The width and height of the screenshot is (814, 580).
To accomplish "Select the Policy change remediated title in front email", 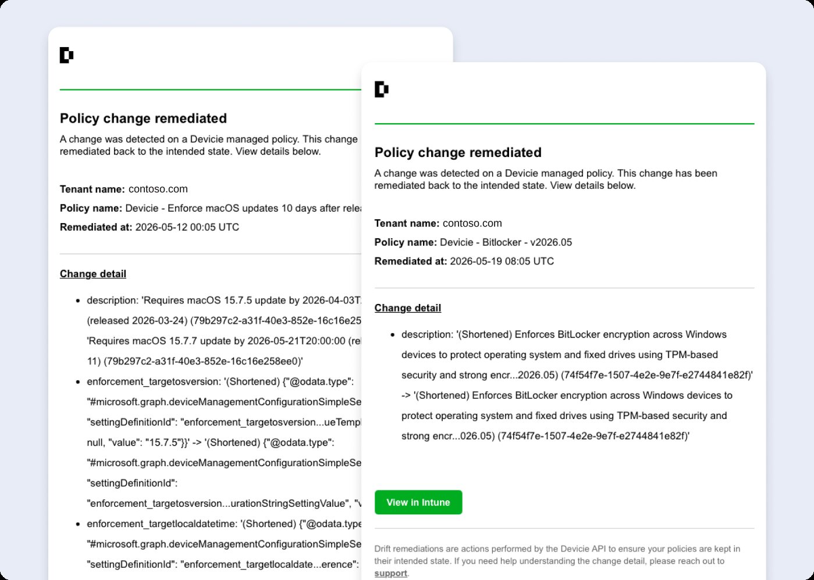I will [458, 152].
